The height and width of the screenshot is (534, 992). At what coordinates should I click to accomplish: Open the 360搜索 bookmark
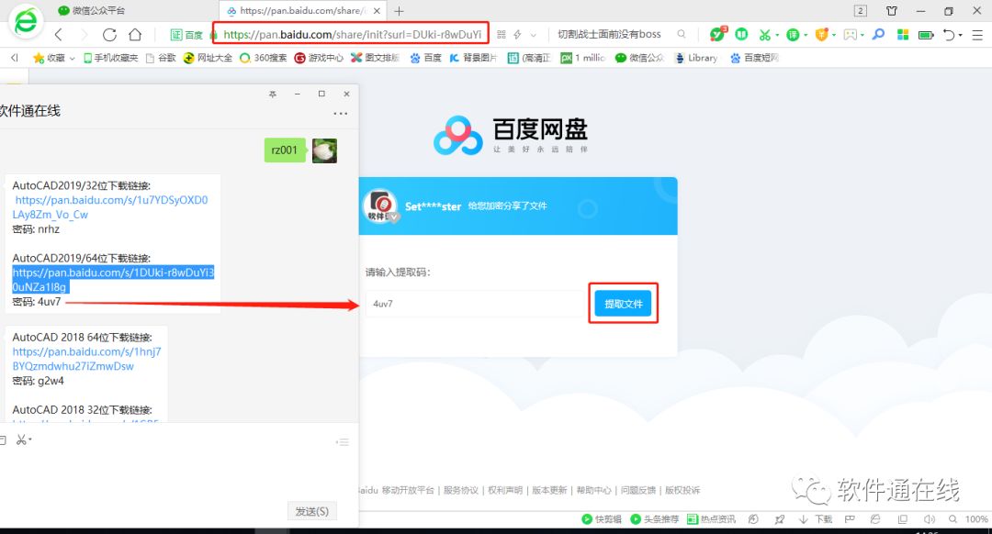(263, 58)
